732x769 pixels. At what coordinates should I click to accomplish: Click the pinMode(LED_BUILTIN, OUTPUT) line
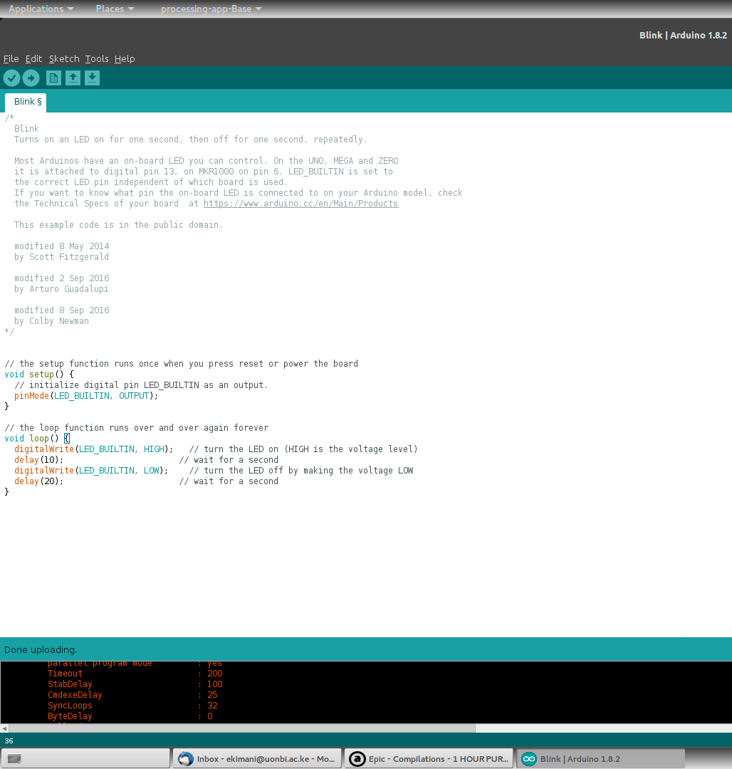point(86,396)
